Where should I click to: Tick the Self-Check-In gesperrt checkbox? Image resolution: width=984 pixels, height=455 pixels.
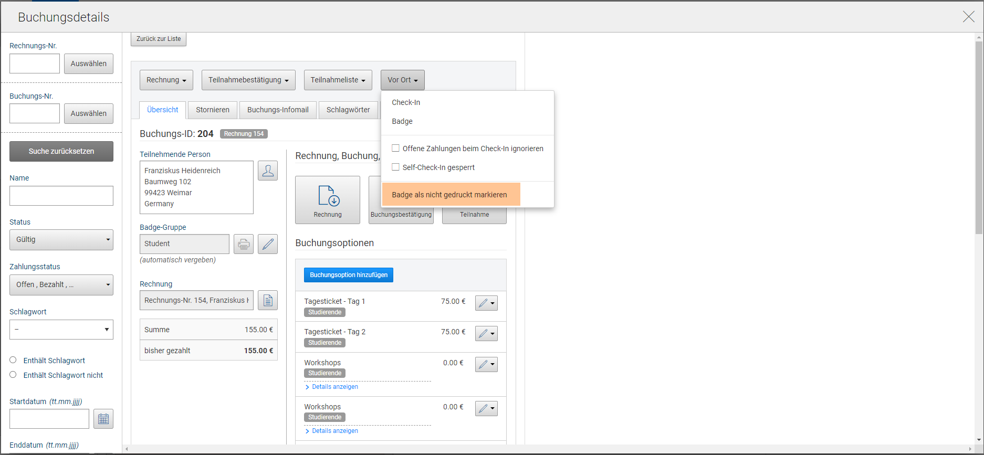[396, 167]
